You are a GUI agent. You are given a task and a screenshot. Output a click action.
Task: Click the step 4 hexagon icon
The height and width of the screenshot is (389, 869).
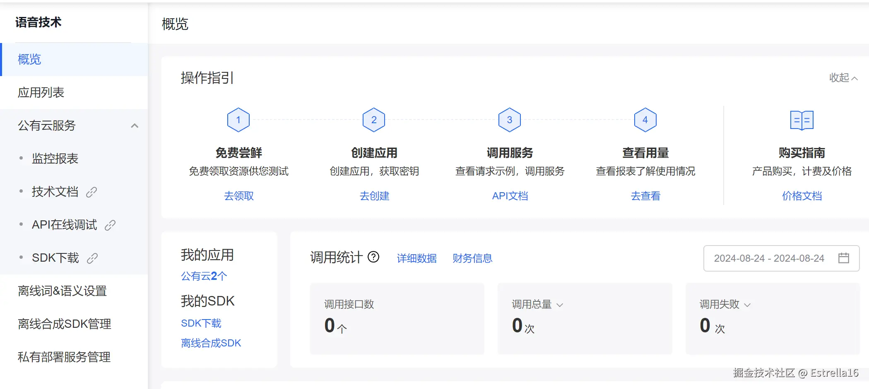645,120
